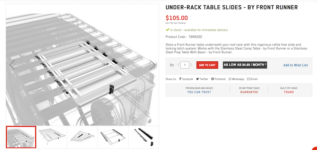Decrease quantity with left arrow
The width and height of the screenshot is (317, 150).
[179, 65]
